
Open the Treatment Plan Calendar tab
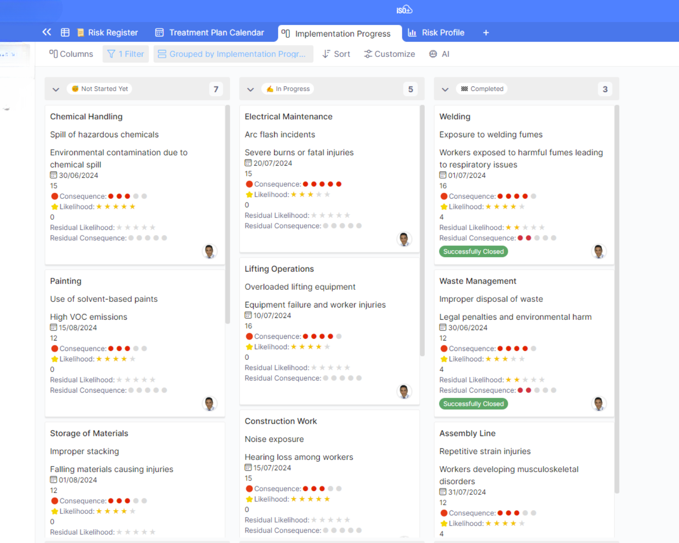tap(210, 33)
